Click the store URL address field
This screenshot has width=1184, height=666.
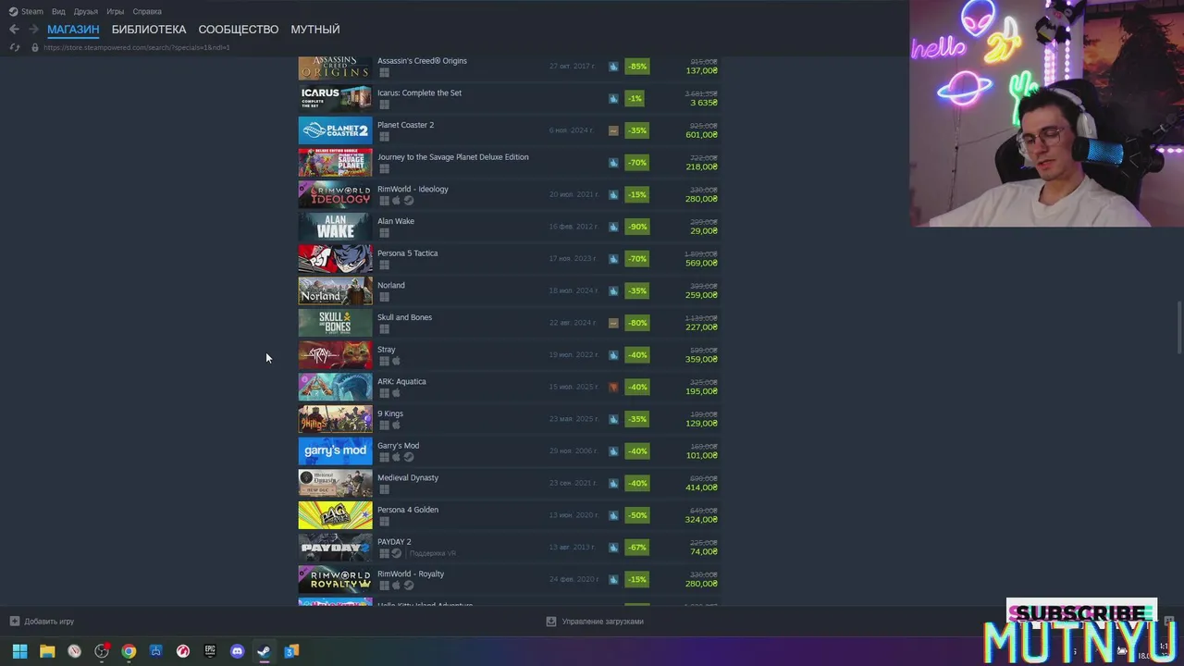click(137, 47)
